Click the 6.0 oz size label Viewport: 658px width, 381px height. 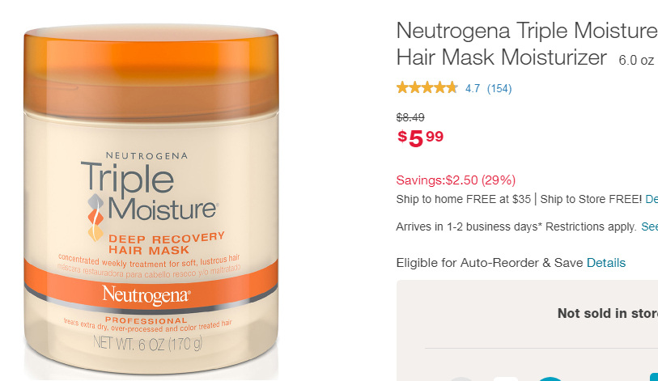click(x=636, y=60)
